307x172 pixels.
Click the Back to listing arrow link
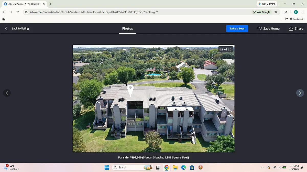click(x=17, y=29)
